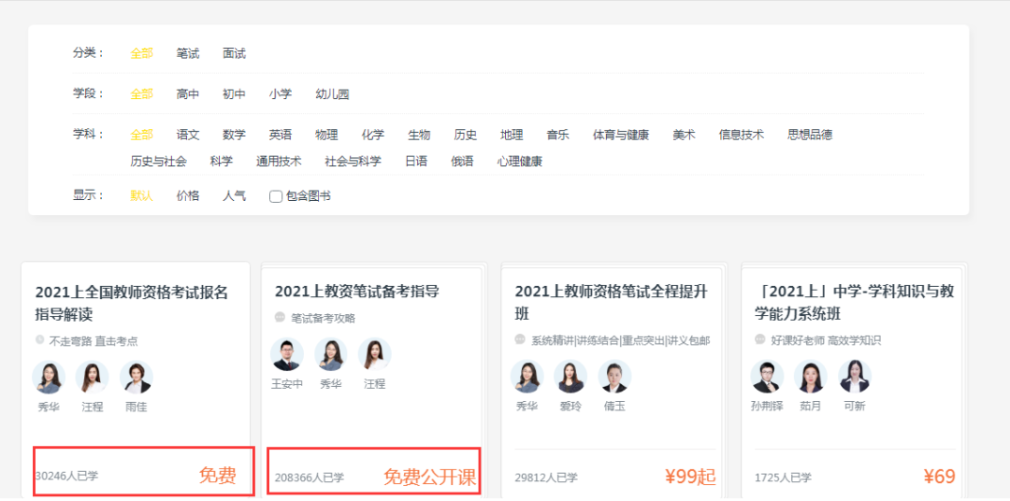This screenshot has width=1010, height=501.
Task: Click teacher 爱玲 avatar
Action: point(570,377)
